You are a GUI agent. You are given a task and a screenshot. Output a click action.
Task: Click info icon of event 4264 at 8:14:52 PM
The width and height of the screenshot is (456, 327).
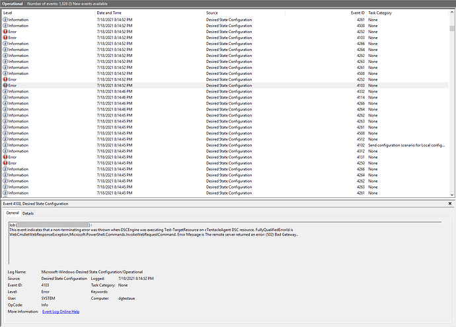coord(5,50)
